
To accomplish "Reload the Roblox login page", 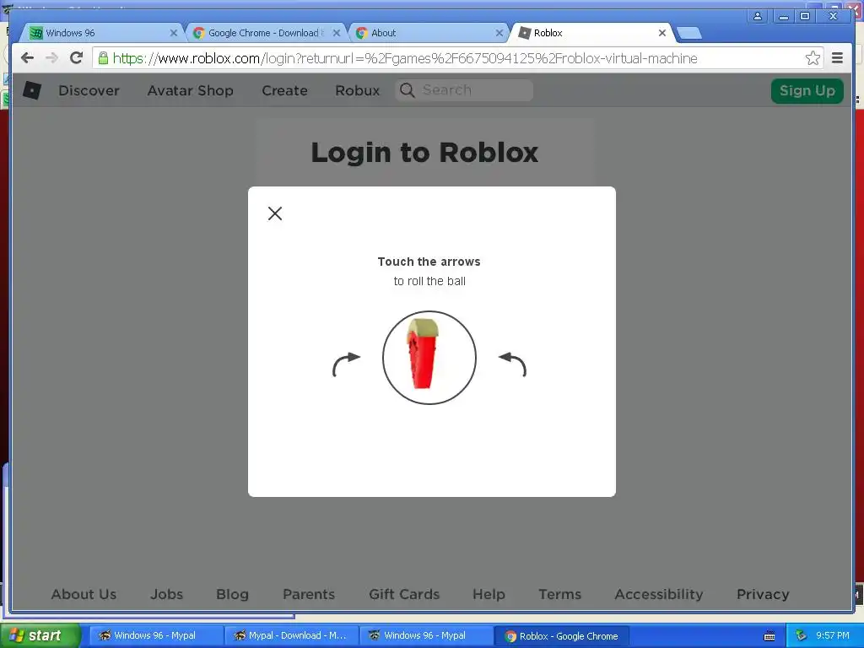I will tap(77, 58).
